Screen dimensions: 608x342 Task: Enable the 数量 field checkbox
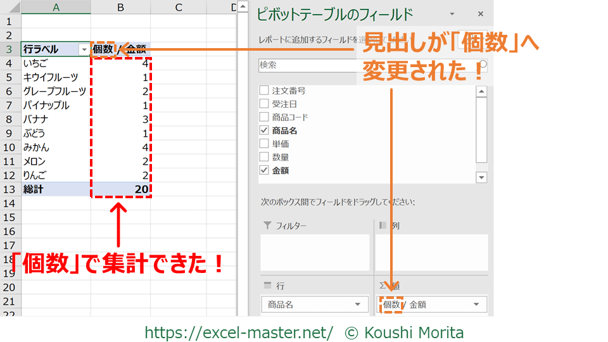[x=264, y=157]
